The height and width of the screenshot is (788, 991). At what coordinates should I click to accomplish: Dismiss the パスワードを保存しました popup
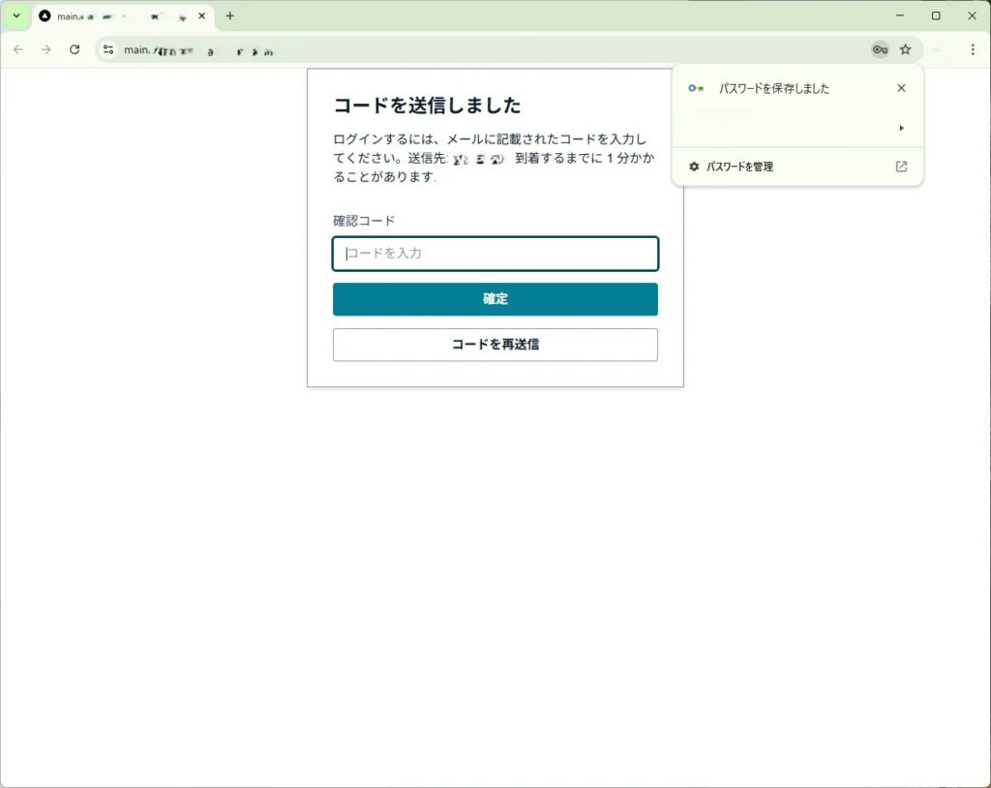tap(901, 88)
